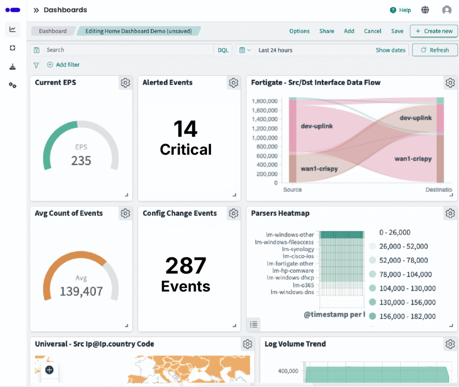459x387 pixels.
Task: Open the Log Volume Trend gear menu
Action: click(x=450, y=344)
